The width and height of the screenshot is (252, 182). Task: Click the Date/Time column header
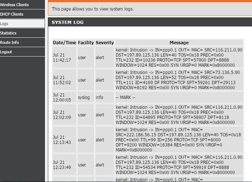[x=64, y=43]
